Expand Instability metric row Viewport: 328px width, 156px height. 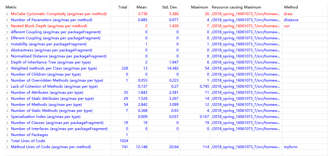point(7,44)
